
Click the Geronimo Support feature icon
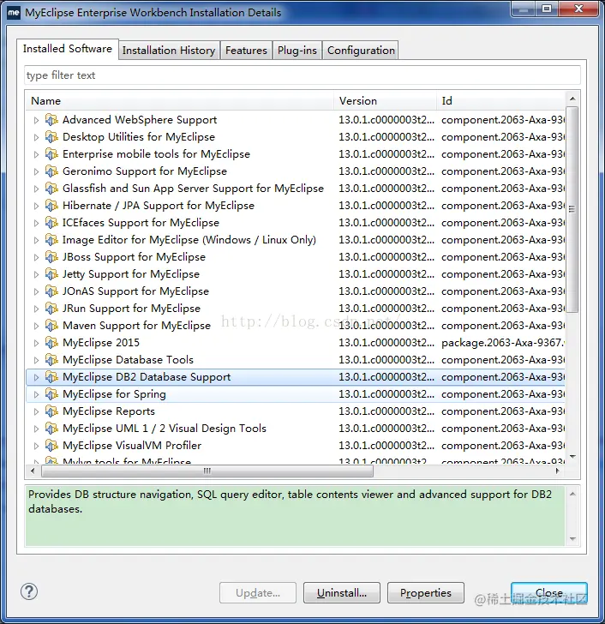51,171
